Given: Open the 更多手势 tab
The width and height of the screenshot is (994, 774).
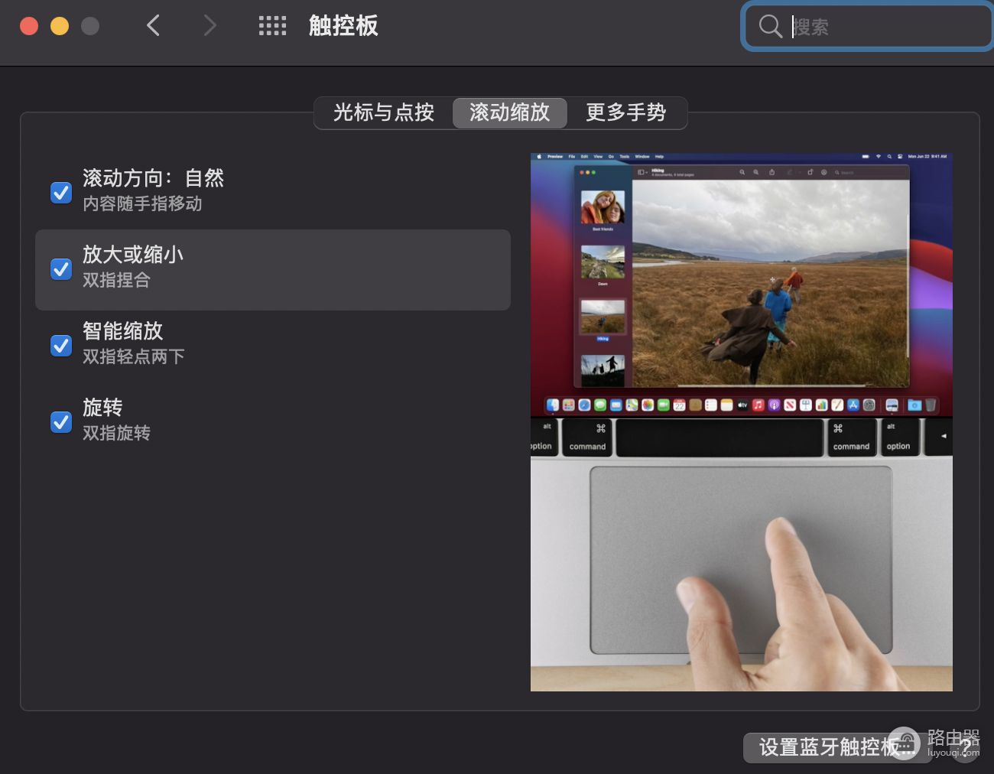Looking at the screenshot, I should click(x=626, y=113).
